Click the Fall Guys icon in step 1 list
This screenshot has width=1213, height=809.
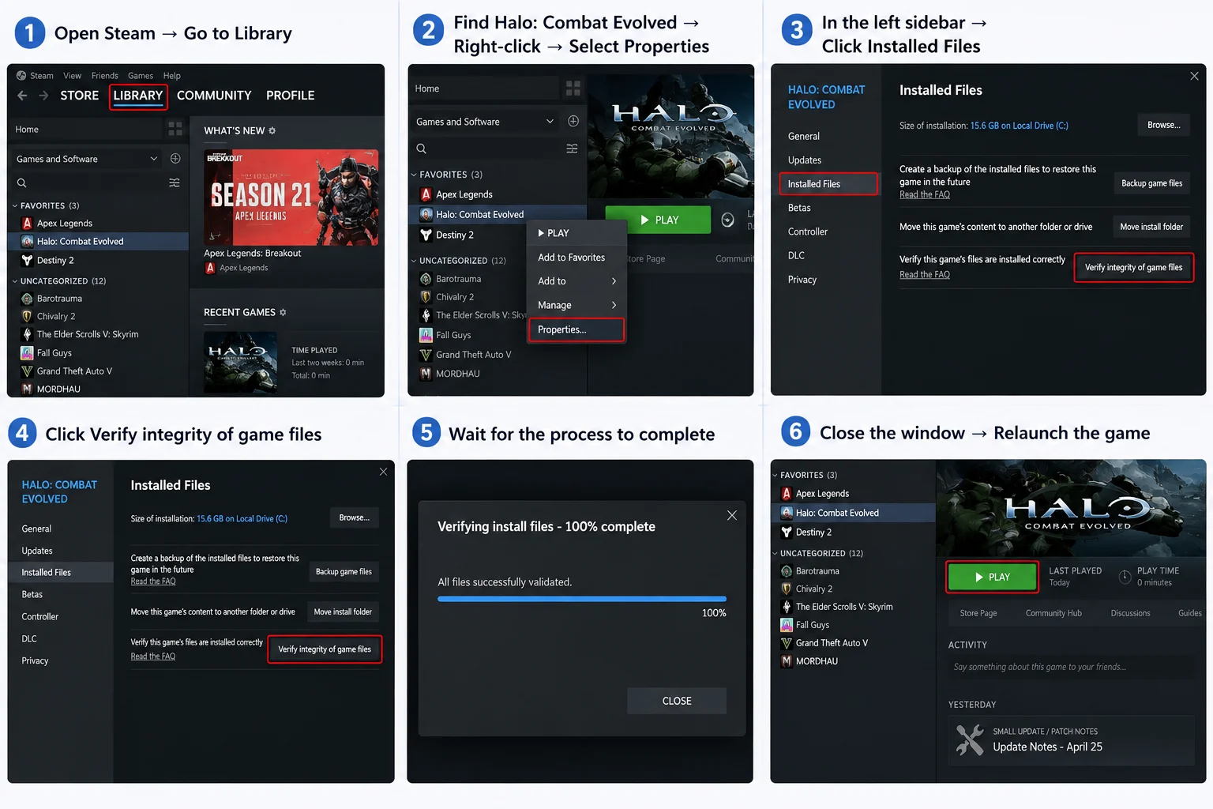coord(27,353)
